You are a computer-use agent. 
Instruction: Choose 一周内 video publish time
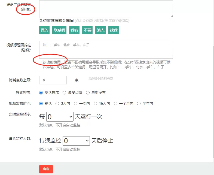click(76, 103)
